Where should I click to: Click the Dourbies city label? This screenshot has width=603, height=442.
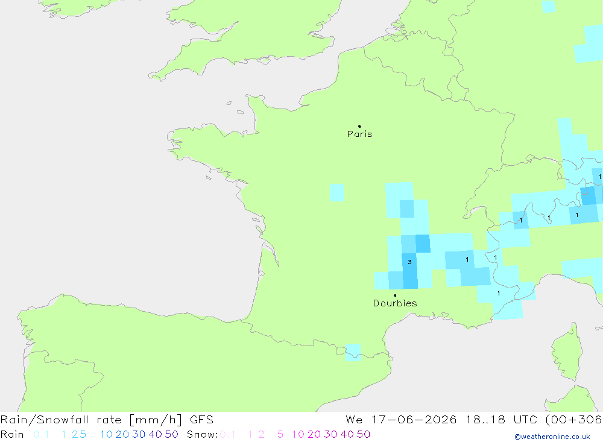(x=395, y=303)
